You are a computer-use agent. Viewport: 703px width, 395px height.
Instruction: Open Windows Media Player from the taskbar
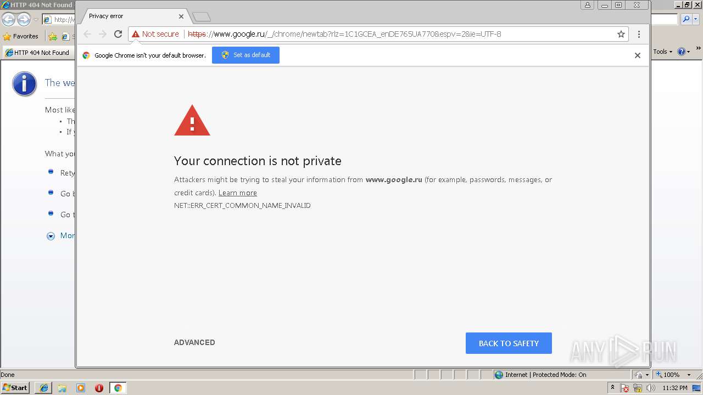click(81, 388)
